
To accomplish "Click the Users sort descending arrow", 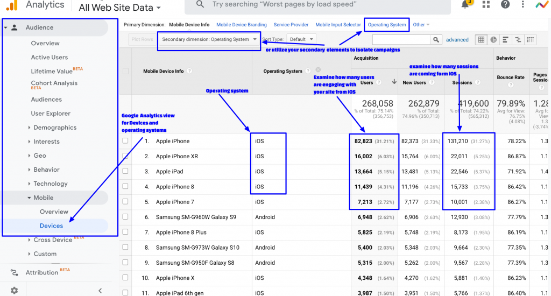I will [x=394, y=82].
